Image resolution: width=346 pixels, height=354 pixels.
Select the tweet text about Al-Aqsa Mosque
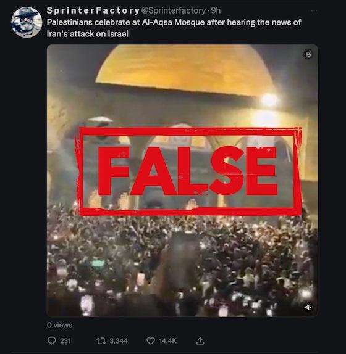[x=174, y=28]
